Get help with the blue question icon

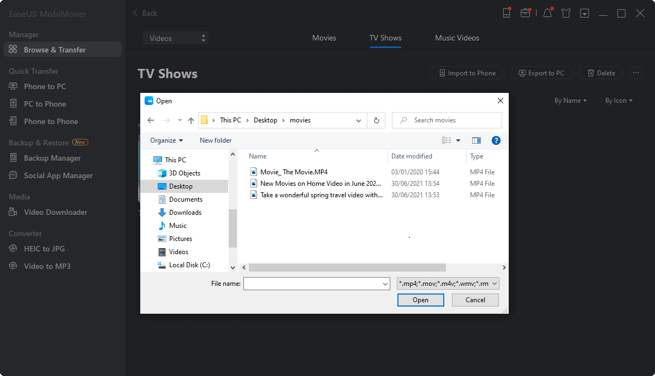[x=496, y=140]
